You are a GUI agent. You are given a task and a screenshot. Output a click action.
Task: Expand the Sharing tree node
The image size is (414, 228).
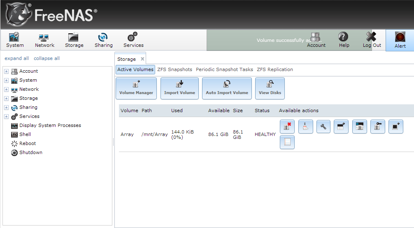[6, 108]
